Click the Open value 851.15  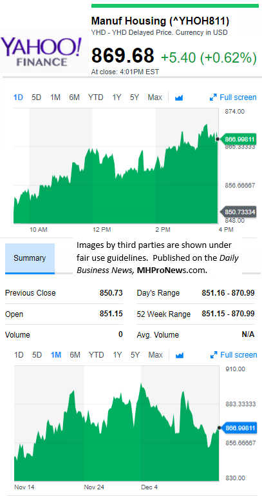click(x=111, y=314)
